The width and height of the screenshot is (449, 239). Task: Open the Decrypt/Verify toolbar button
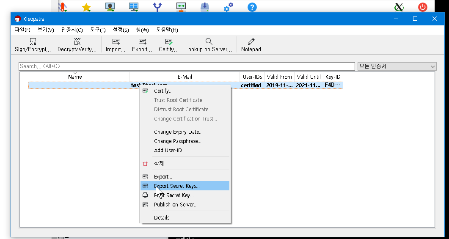(x=77, y=45)
